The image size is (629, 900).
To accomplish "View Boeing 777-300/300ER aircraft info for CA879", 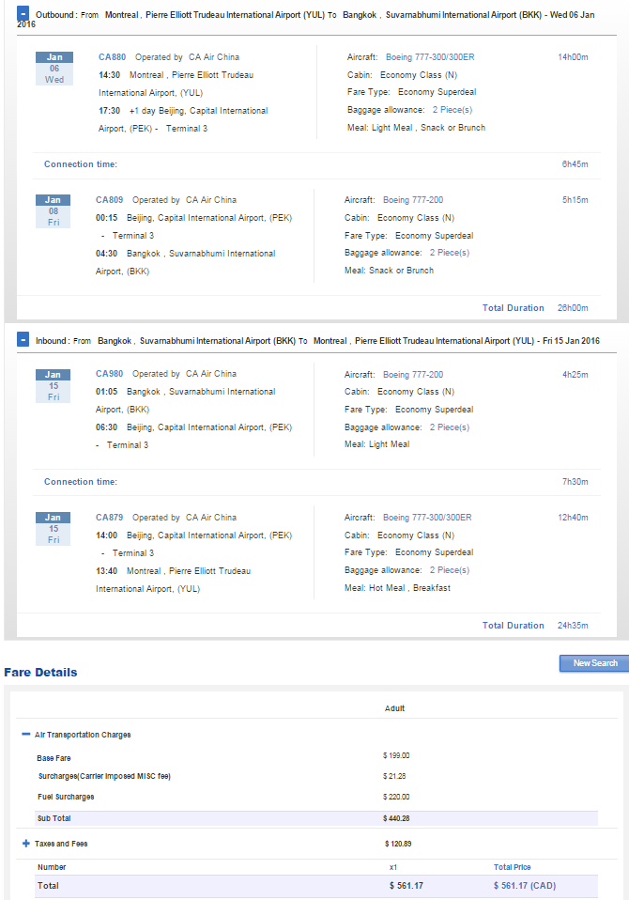I will point(427,517).
